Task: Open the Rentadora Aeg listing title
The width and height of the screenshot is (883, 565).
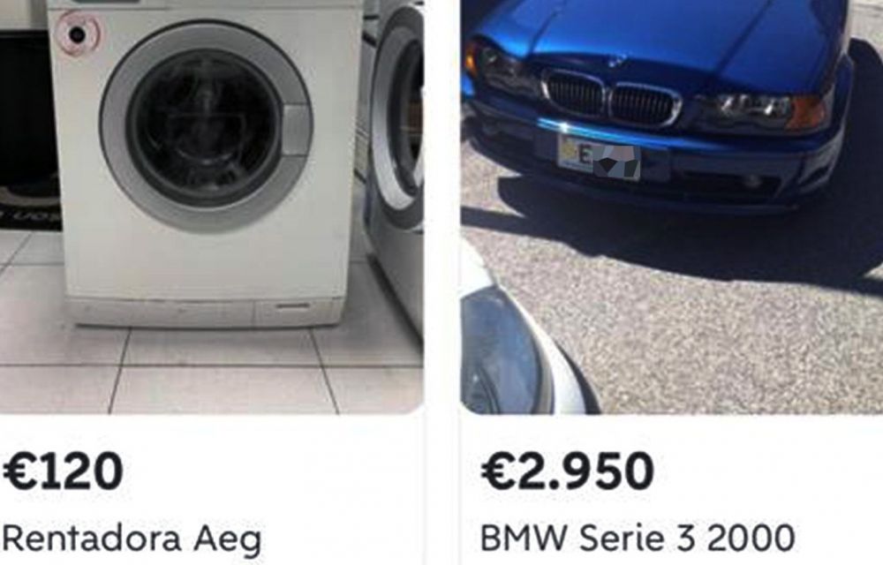Action: click(x=132, y=539)
